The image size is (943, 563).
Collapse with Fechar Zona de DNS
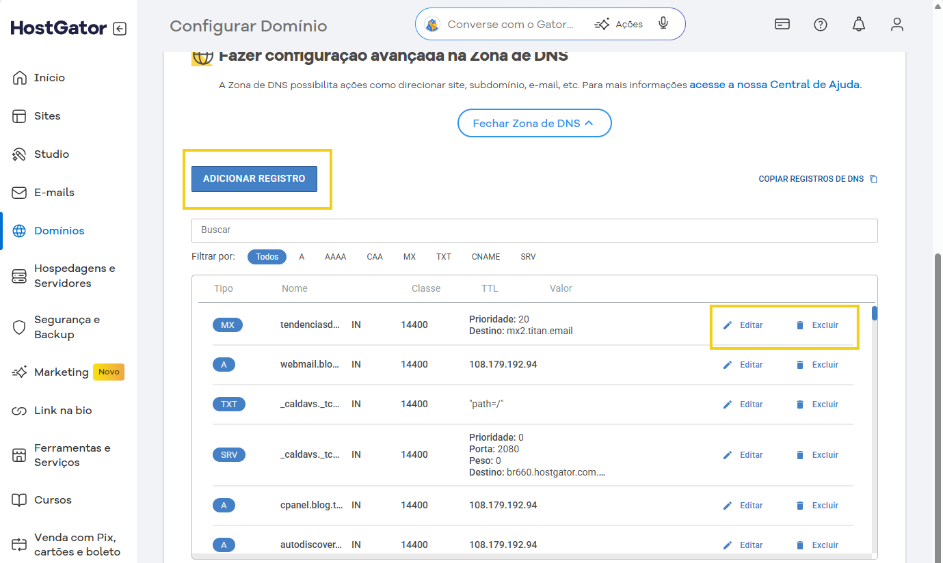[534, 123]
